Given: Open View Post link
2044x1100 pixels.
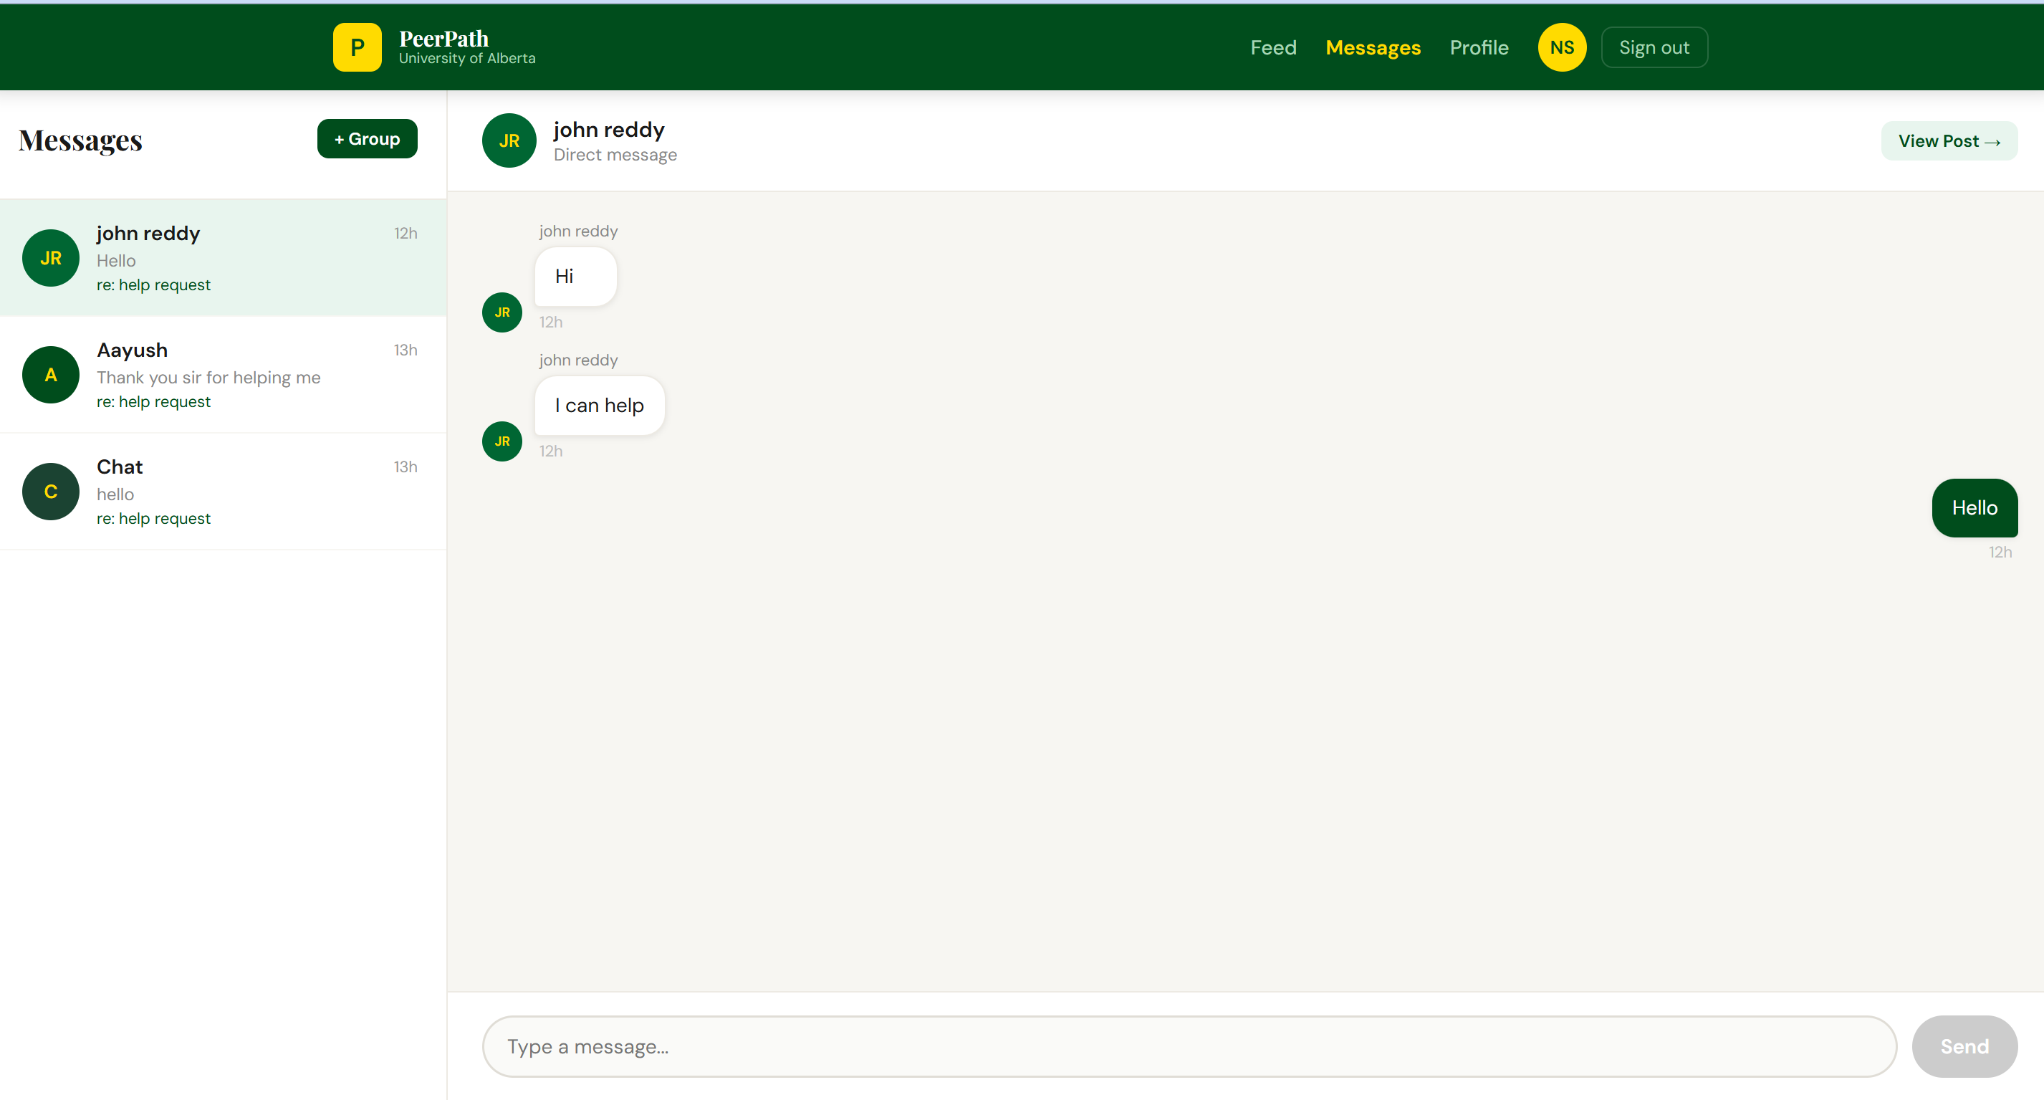Looking at the screenshot, I should point(1948,141).
